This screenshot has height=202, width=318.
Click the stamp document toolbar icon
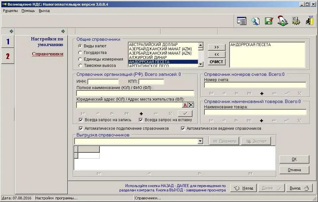(283, 21)
